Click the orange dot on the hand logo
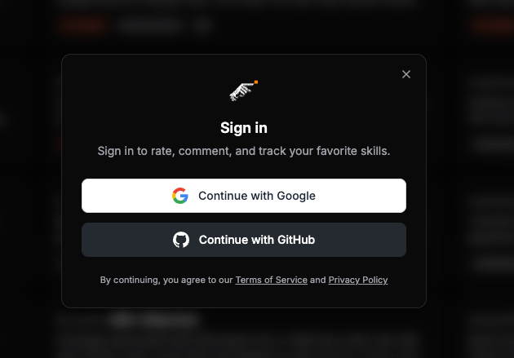The image size is (514, 358). 255,82
